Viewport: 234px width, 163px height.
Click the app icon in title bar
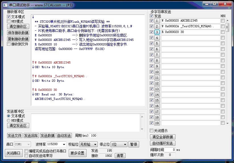[5, 5]
